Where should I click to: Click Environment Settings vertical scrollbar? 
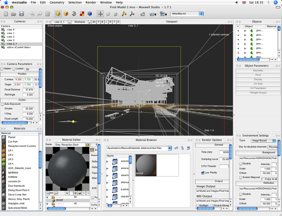pos(279,148)
